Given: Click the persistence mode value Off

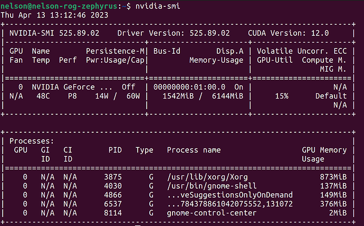Looking at the screenshot, I should tap(128, 87).
